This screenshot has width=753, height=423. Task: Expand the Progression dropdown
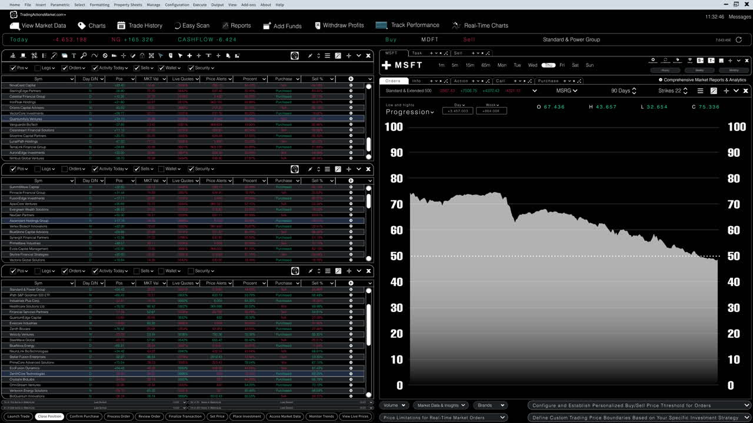tap(410, 112)
